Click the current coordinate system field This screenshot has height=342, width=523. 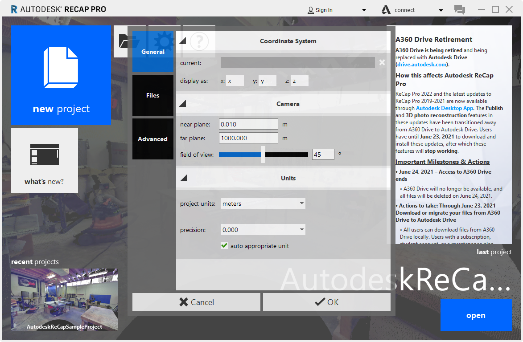(297, 63)
